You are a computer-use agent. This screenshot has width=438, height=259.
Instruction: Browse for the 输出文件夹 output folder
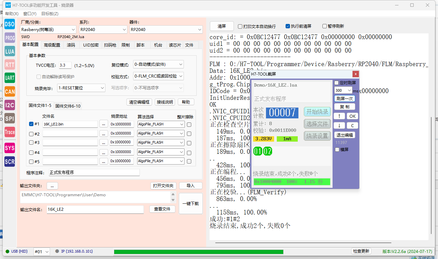52,186
